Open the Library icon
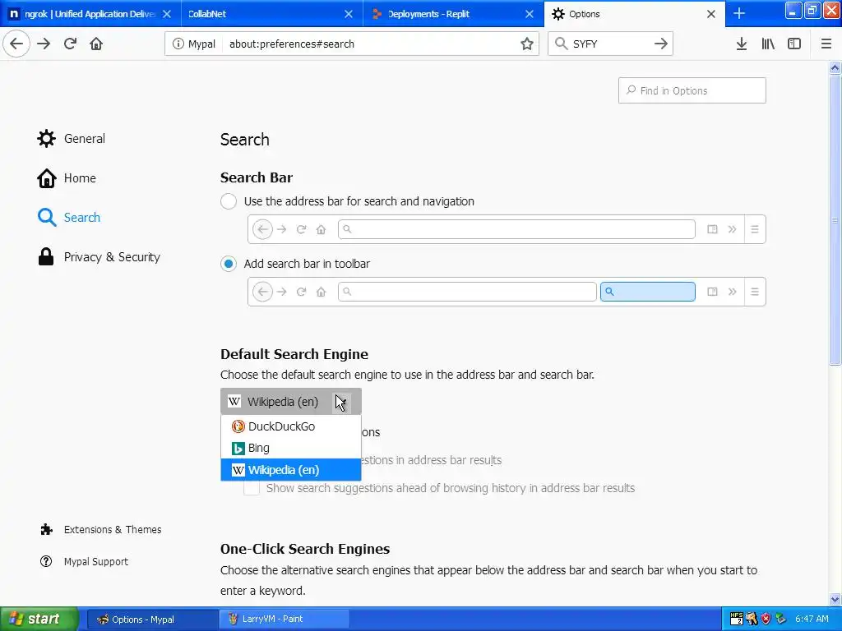Image resolution: width=842 pixels, height=631 pixels. point(768,44)
